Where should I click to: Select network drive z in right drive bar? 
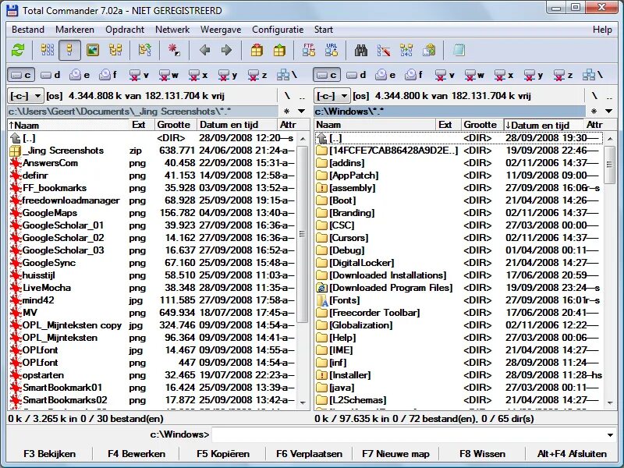pyautogui.click(x=564, y=74)
